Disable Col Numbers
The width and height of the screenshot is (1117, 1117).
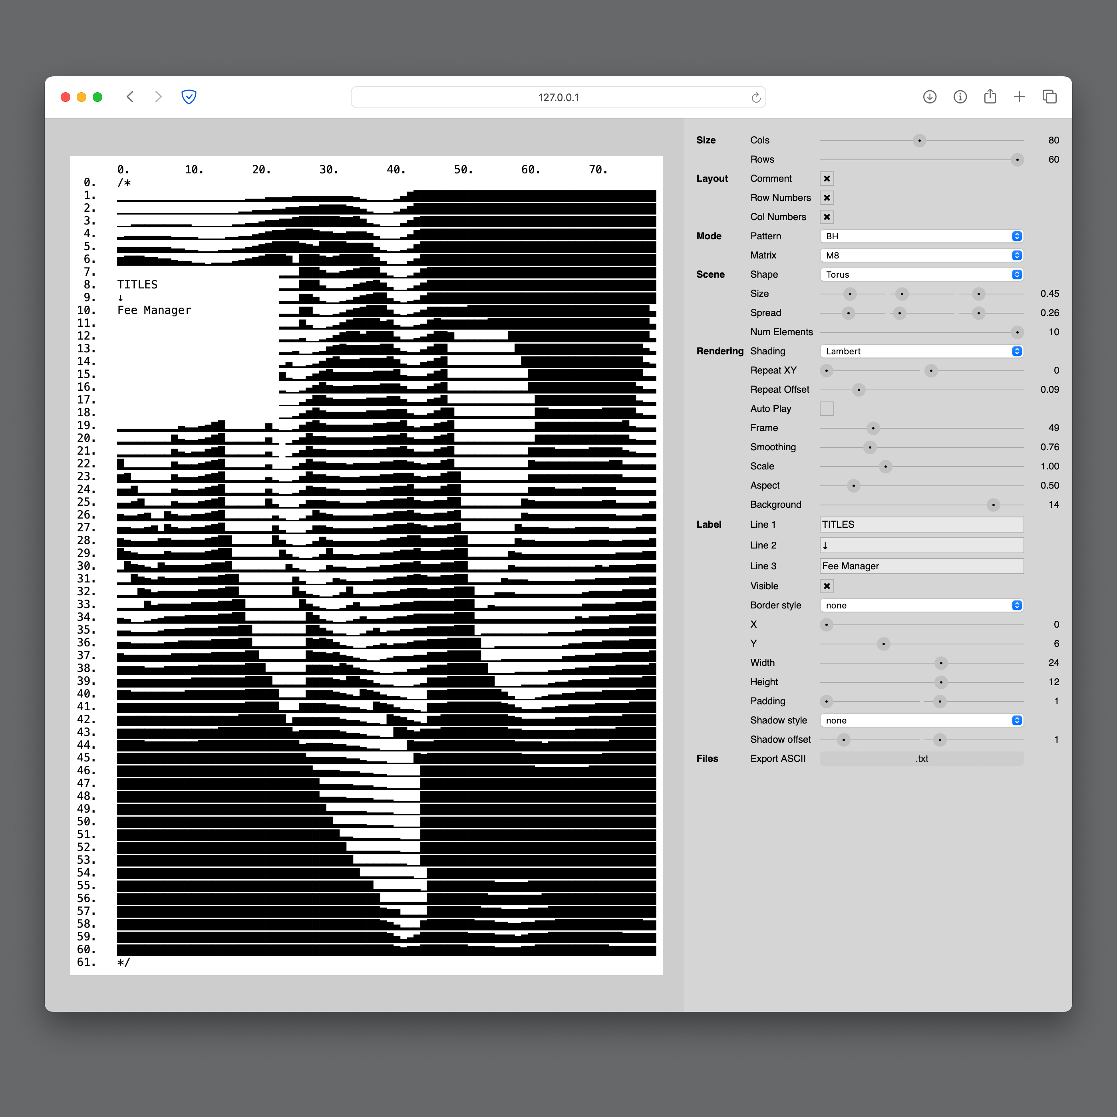tap(827, 217)
